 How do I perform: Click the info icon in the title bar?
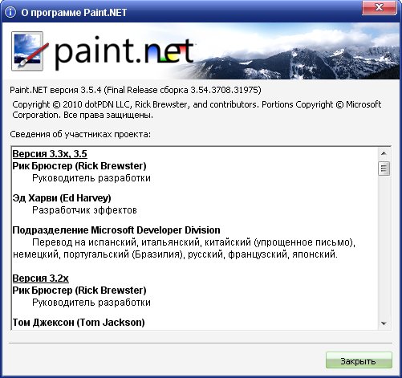(x=10, y=12)
